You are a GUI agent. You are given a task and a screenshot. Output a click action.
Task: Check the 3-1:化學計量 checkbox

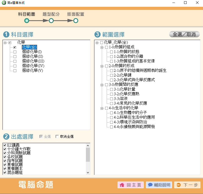tap(111, 90)
